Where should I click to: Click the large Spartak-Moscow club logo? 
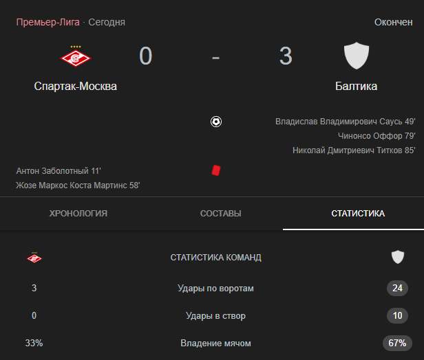click(x=76, y=56)
